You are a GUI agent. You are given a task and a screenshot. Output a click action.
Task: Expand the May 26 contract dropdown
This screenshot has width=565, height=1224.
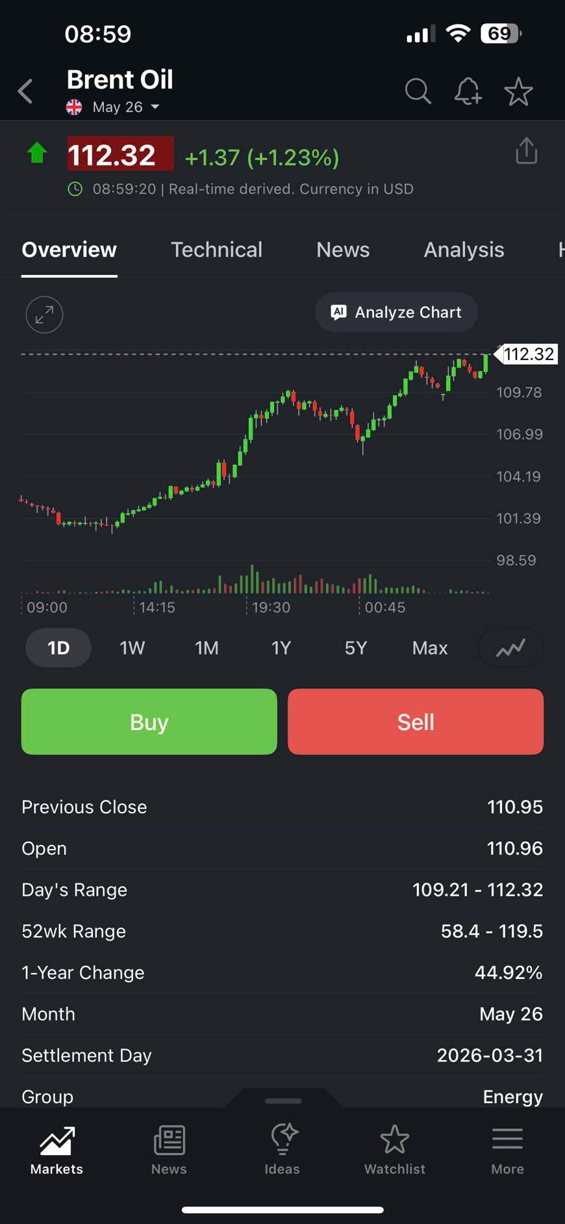pos(155,107)
